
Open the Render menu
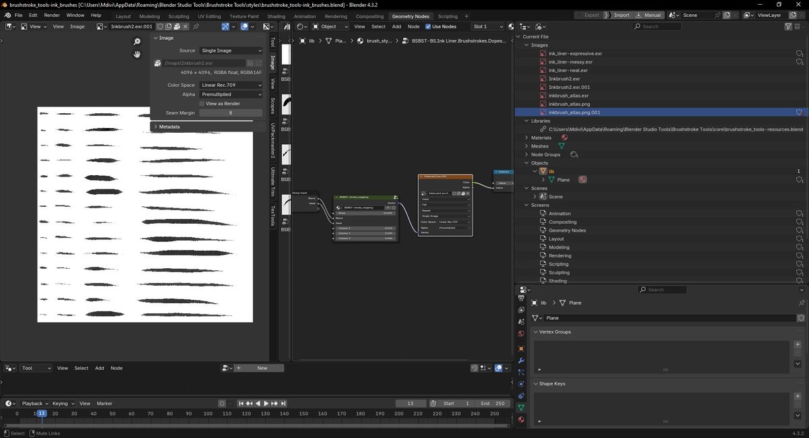[x=52, y=15]
